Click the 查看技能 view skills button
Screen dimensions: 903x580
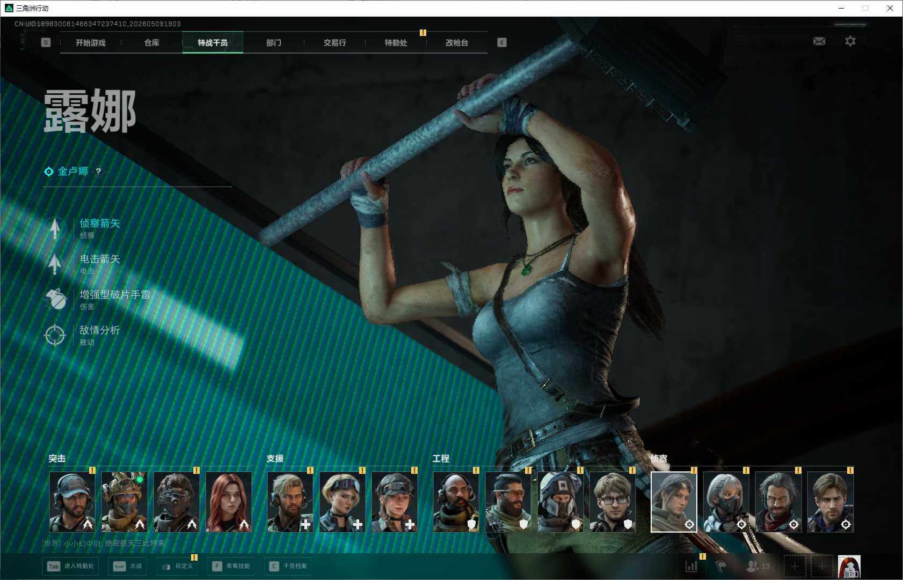[x=231, y=566]
